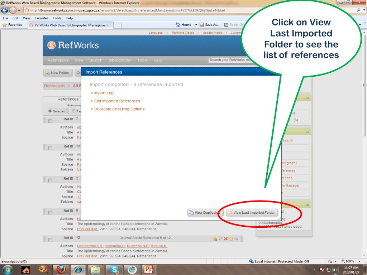This screenshot has height=275, width=367.
Task: Click the Language link
Action: 156,33
